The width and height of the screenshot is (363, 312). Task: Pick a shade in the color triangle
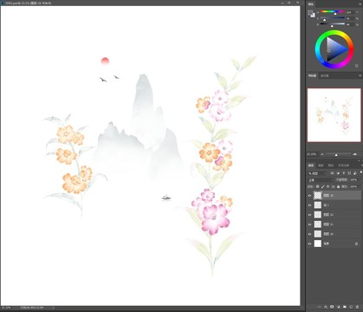point(336,49)
